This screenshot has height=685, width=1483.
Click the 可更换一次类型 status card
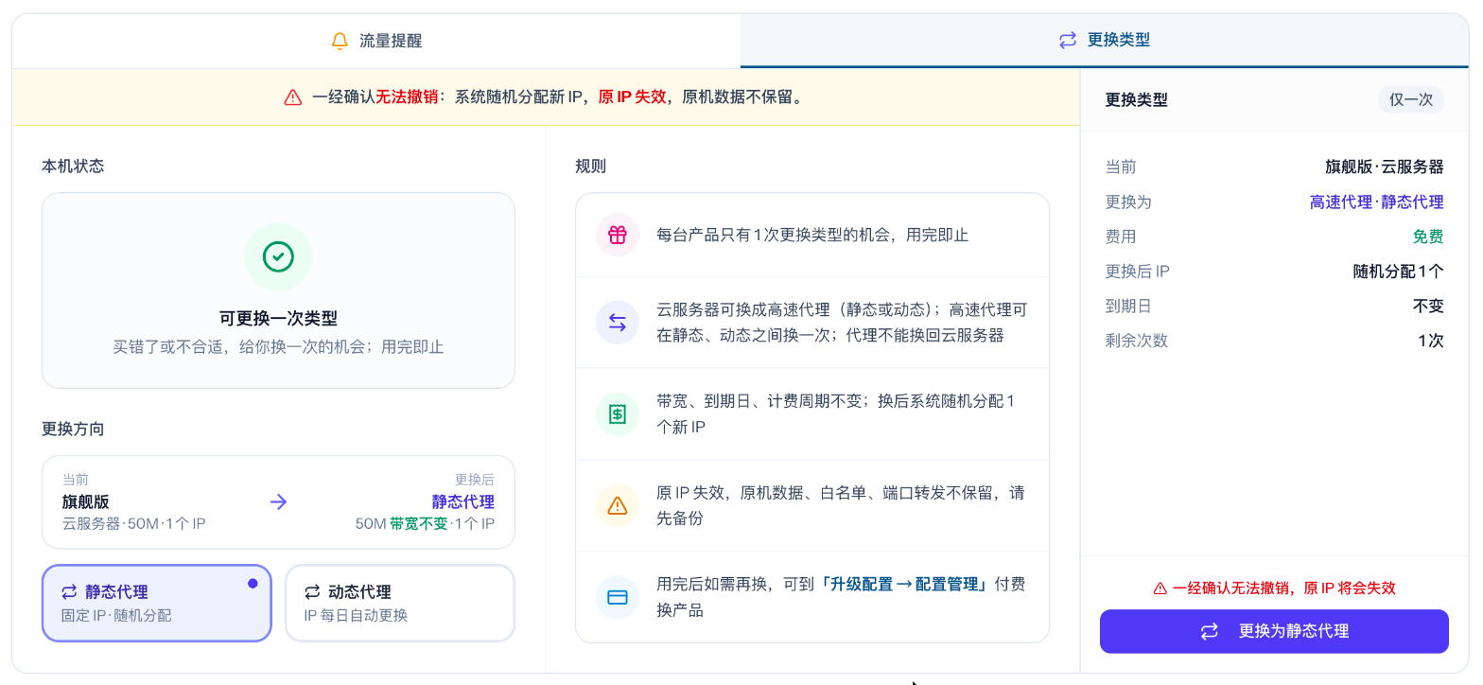pos(278,290)
